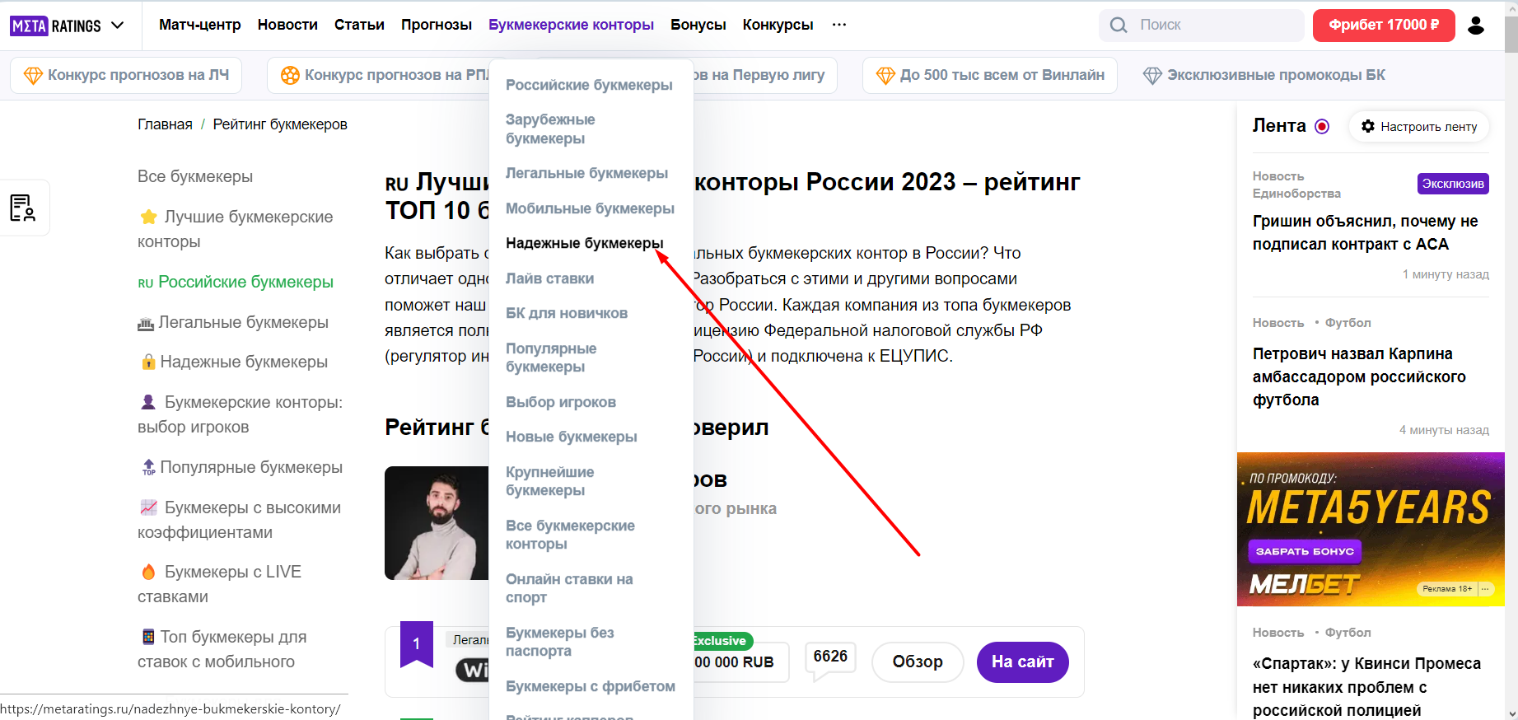Select Лайв ставки in dropdown menu
This screenshot has height=720, width=1518.
[549, 278]
